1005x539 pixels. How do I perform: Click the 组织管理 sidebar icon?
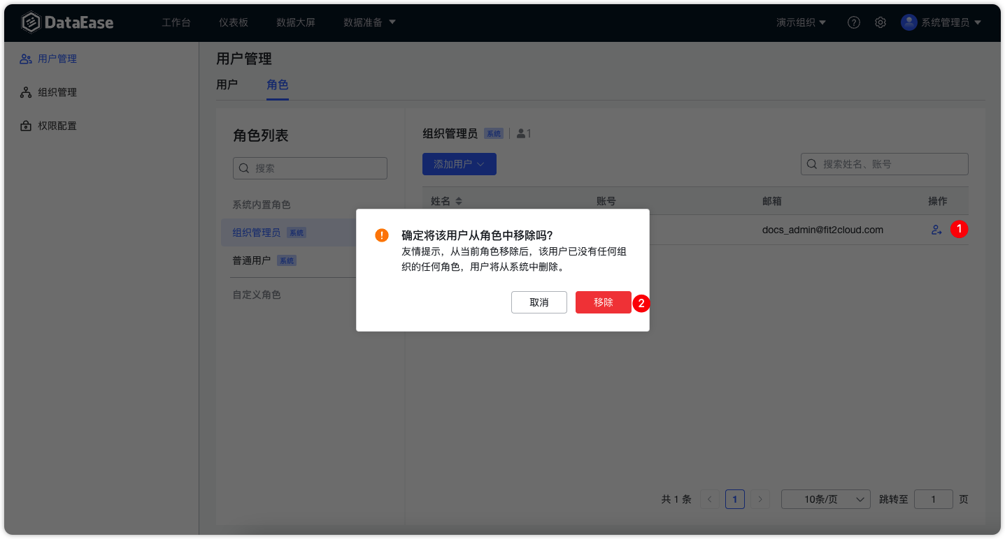26,92
